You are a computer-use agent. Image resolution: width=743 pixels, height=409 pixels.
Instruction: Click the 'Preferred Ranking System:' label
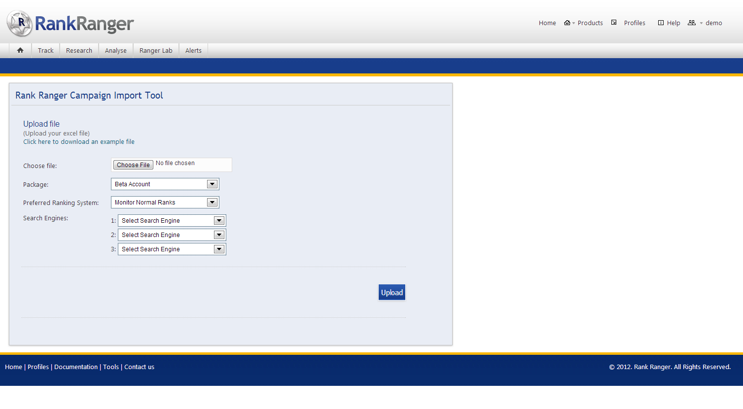tap(61, 203)
